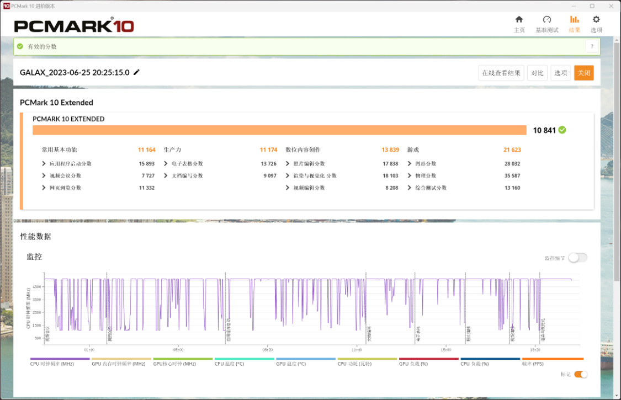Viewport: 621px width, 400px height.
Task: Select CPU 温度 (°C) legend
Action: click(244, 362)
